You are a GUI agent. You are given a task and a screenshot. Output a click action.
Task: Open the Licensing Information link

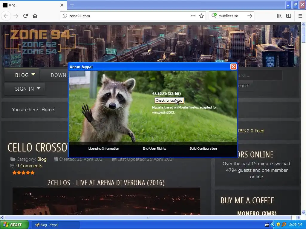pyautogui.click(x=104, y=148)
